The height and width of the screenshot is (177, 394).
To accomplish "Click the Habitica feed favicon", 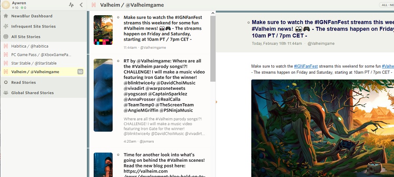I will point(6,46).
